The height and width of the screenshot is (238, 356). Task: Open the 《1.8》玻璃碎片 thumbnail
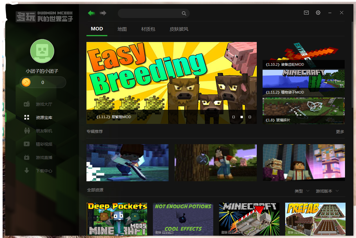point(304,111)
